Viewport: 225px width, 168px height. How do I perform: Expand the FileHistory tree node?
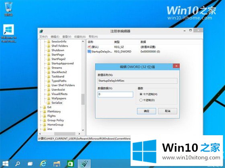(41, 112)
